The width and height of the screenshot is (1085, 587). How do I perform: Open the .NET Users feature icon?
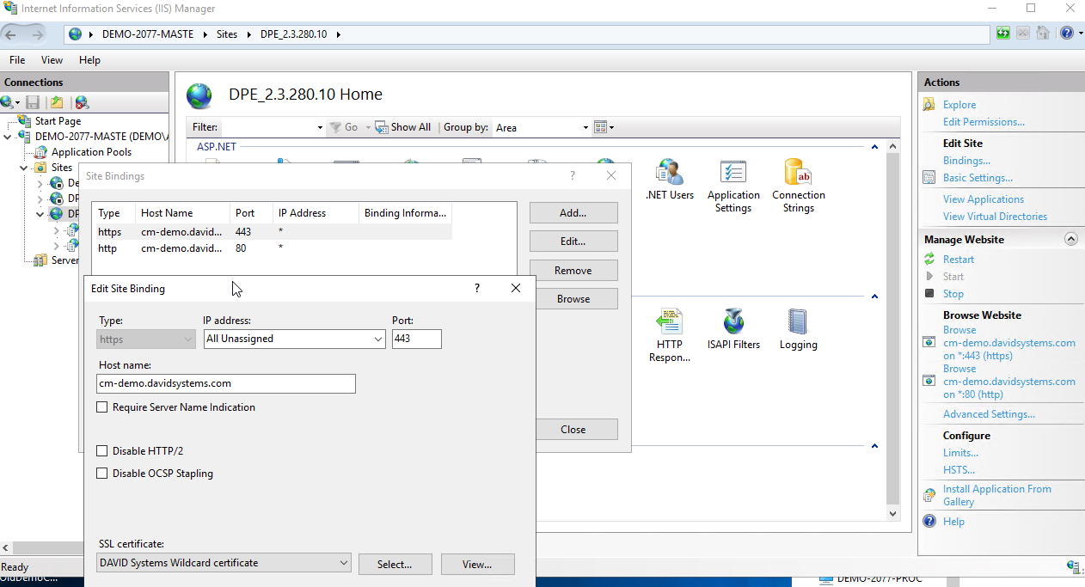(669, 173)
